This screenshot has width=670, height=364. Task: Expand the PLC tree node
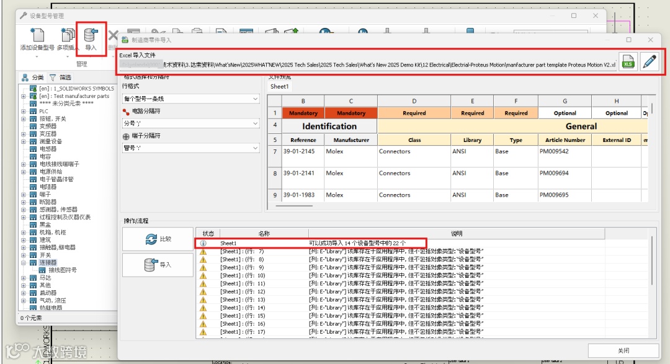click(24, 111)
